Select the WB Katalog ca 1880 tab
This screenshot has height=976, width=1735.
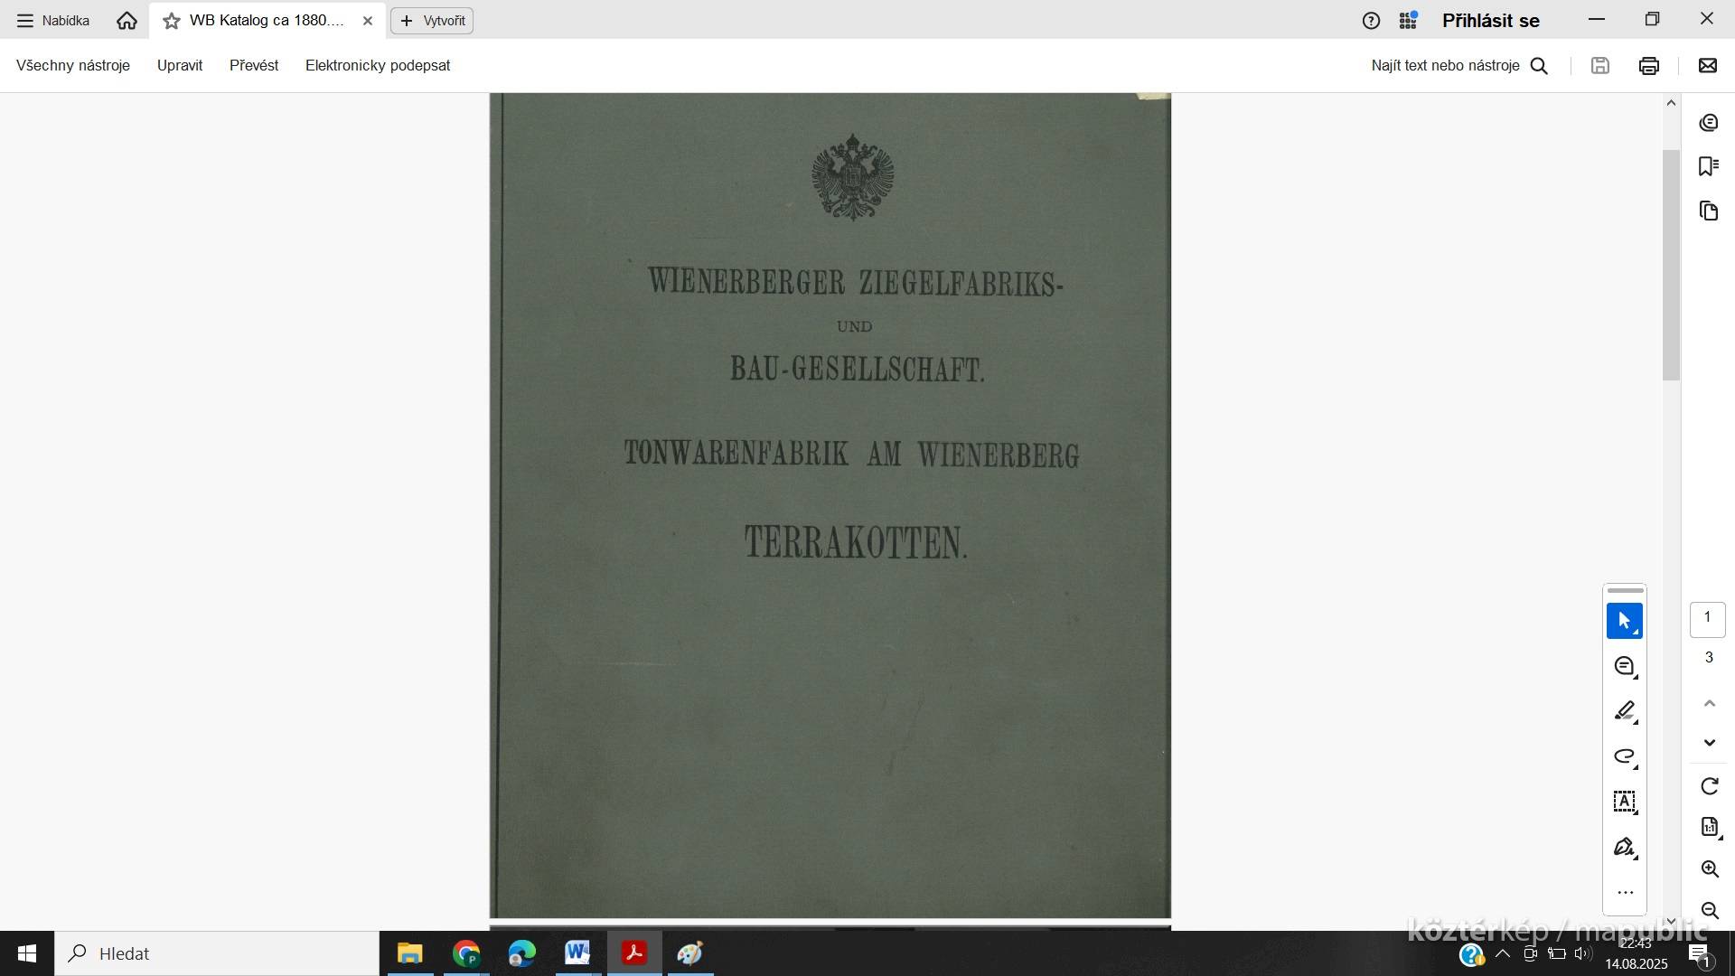267,20
